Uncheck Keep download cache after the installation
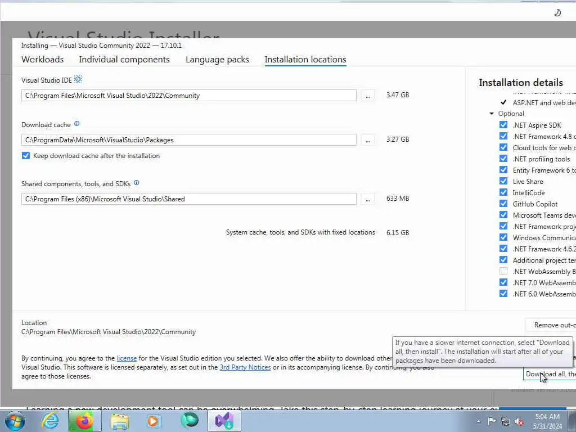This screenshot has width=576, height=432. click(26, 156)
